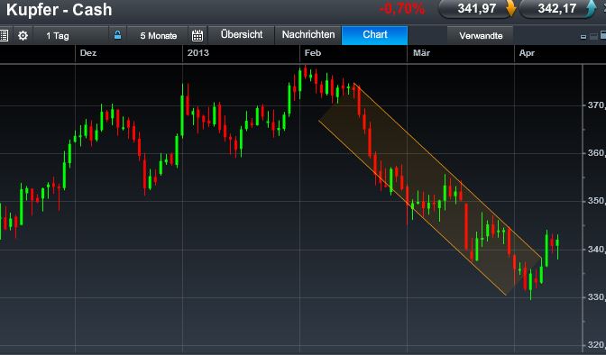This screenshot has width=606, height=355.
Task: Click the Dez label on time axis
Action: coord(88,53)
